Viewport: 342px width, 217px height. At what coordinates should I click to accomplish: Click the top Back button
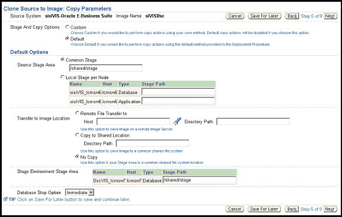[x=292, y=16]
